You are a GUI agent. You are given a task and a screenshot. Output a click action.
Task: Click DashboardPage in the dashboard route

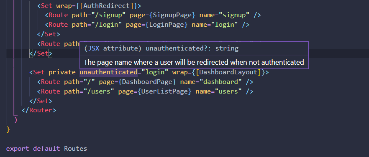click(x=147, y=82)
